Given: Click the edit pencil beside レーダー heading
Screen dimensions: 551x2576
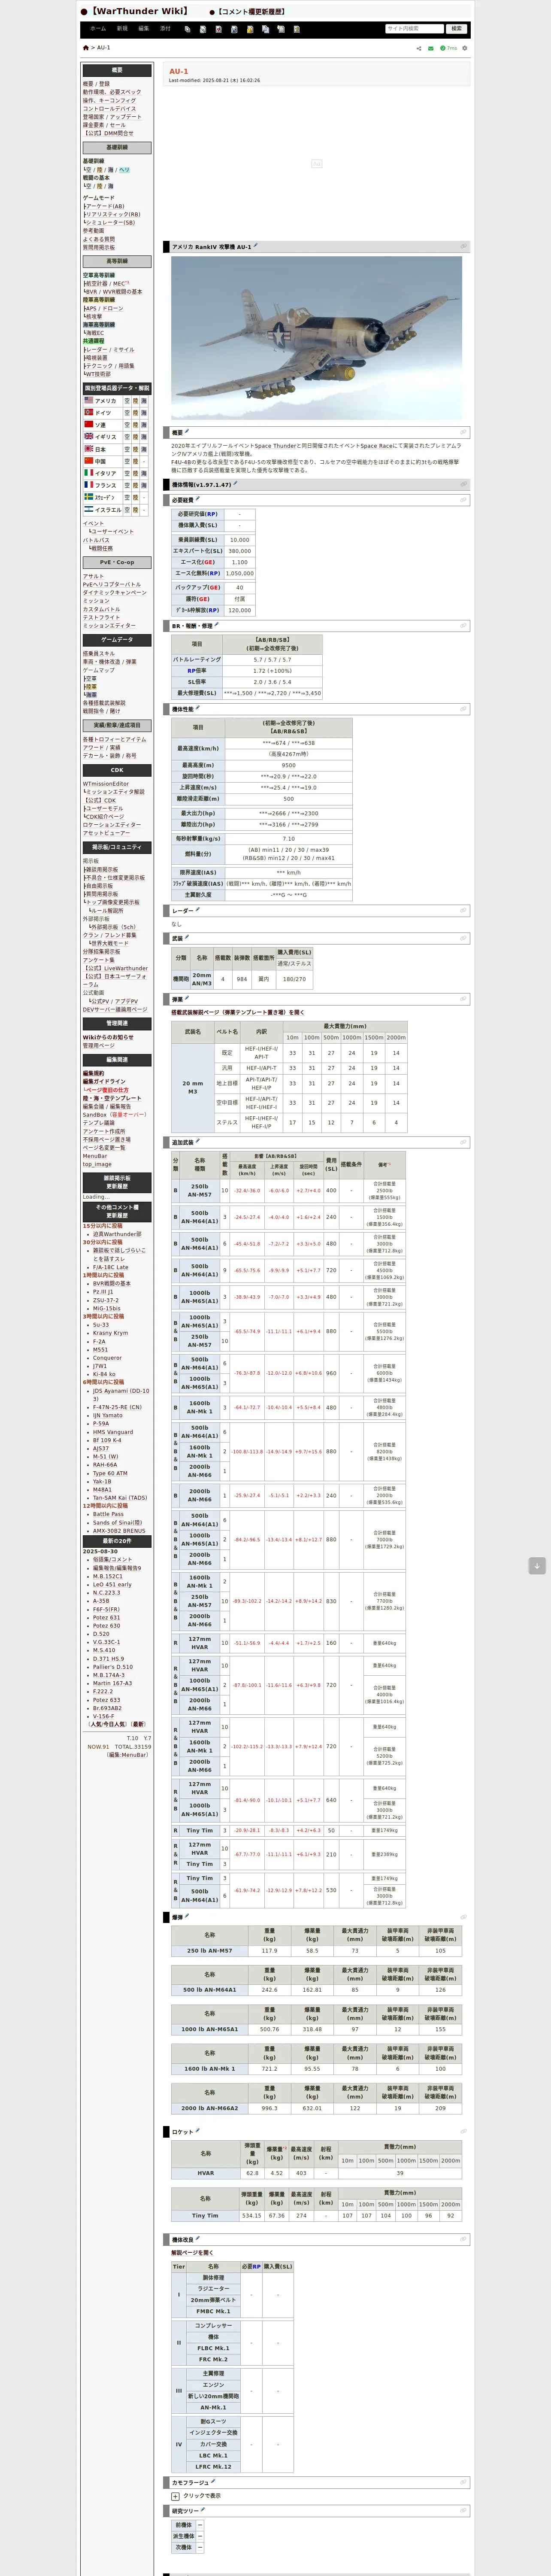Looking at the screenshot, I should pyautogui.click(x=197, y=910).
